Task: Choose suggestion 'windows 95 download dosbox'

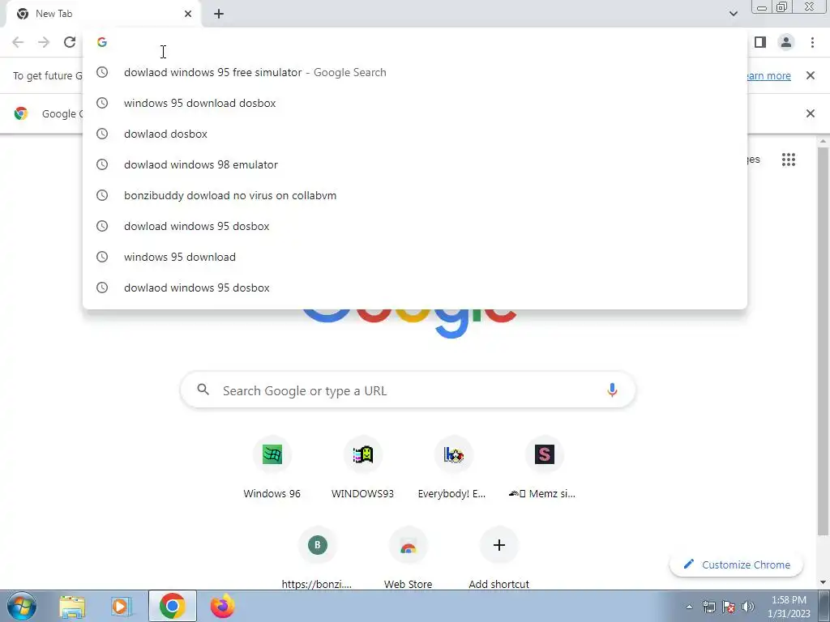Action: tap(415, 103)
